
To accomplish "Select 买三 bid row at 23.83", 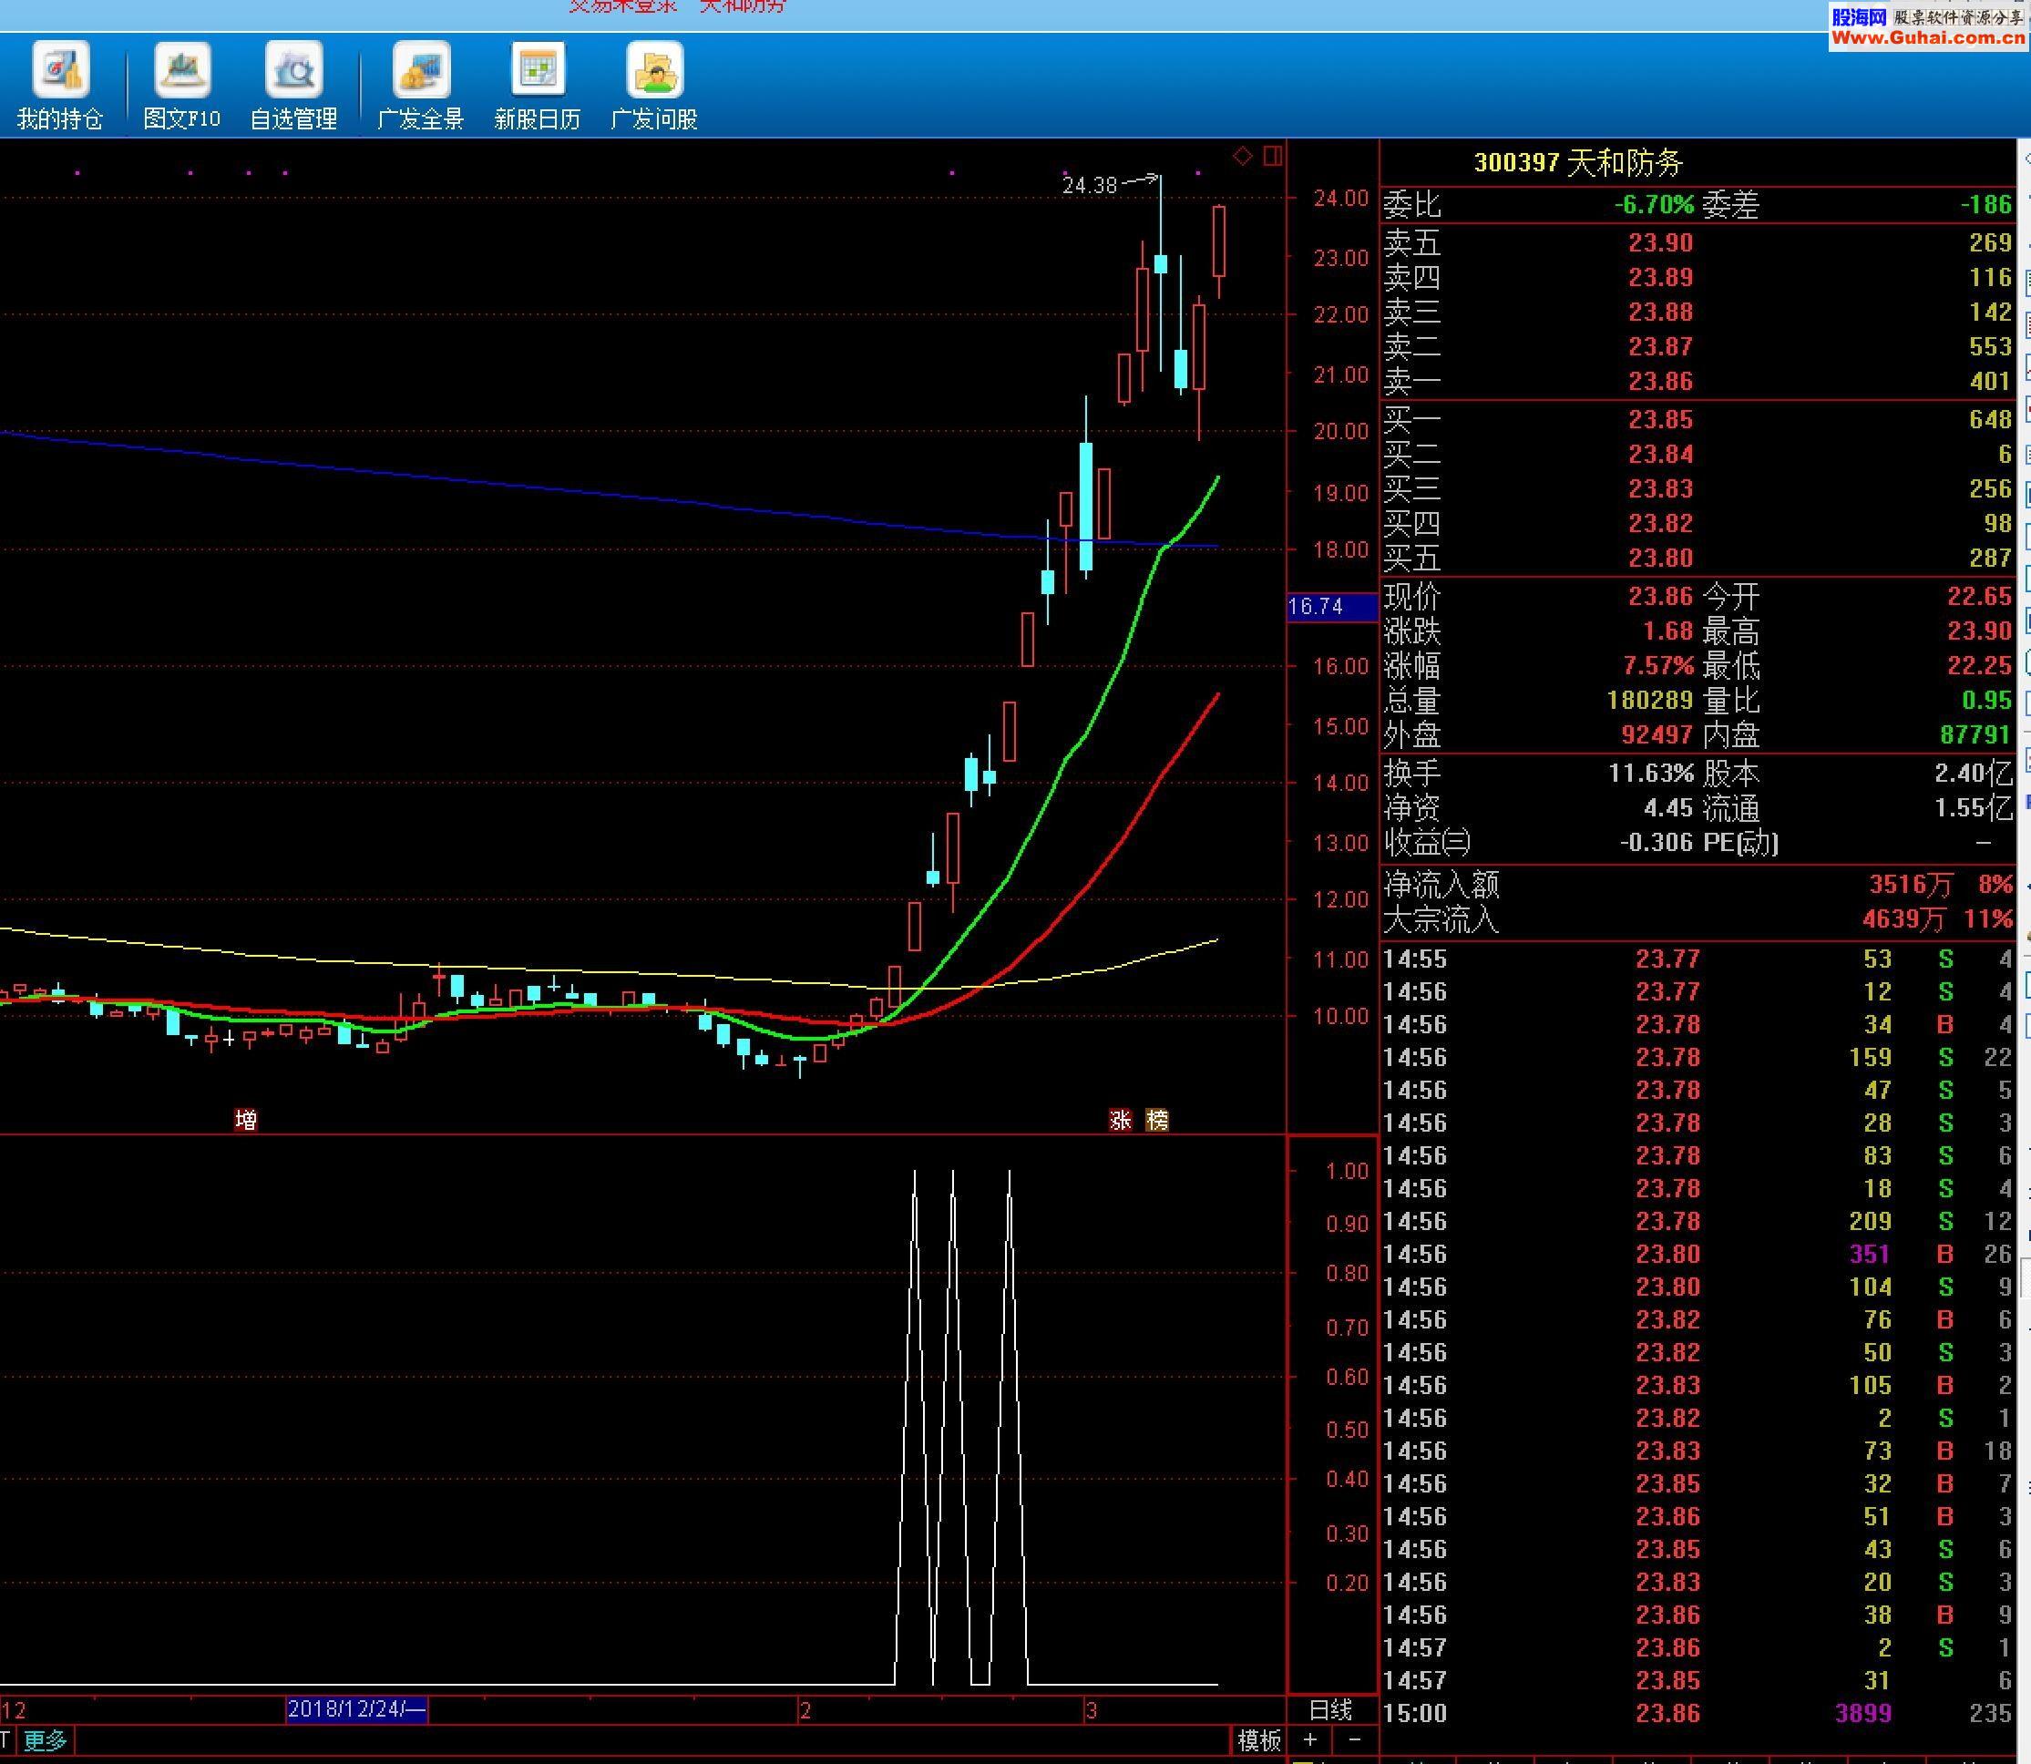I will tap(1698, 488).
